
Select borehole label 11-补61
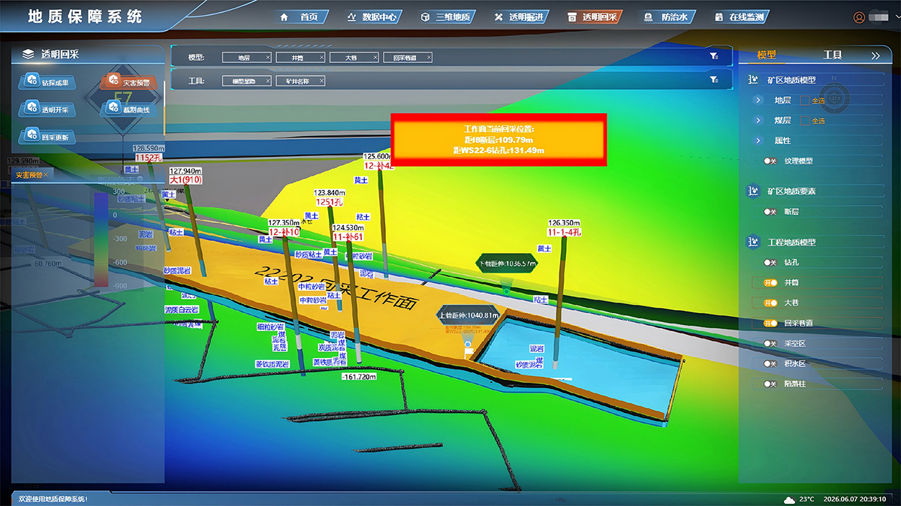pyautogui.click(x=348, y=236)
